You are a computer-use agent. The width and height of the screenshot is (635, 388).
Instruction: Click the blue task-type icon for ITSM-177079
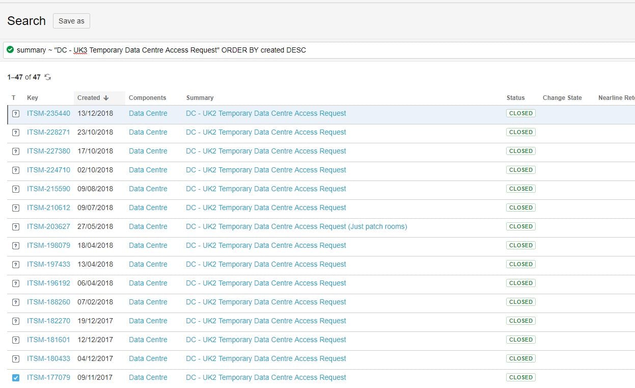[16, 378]
